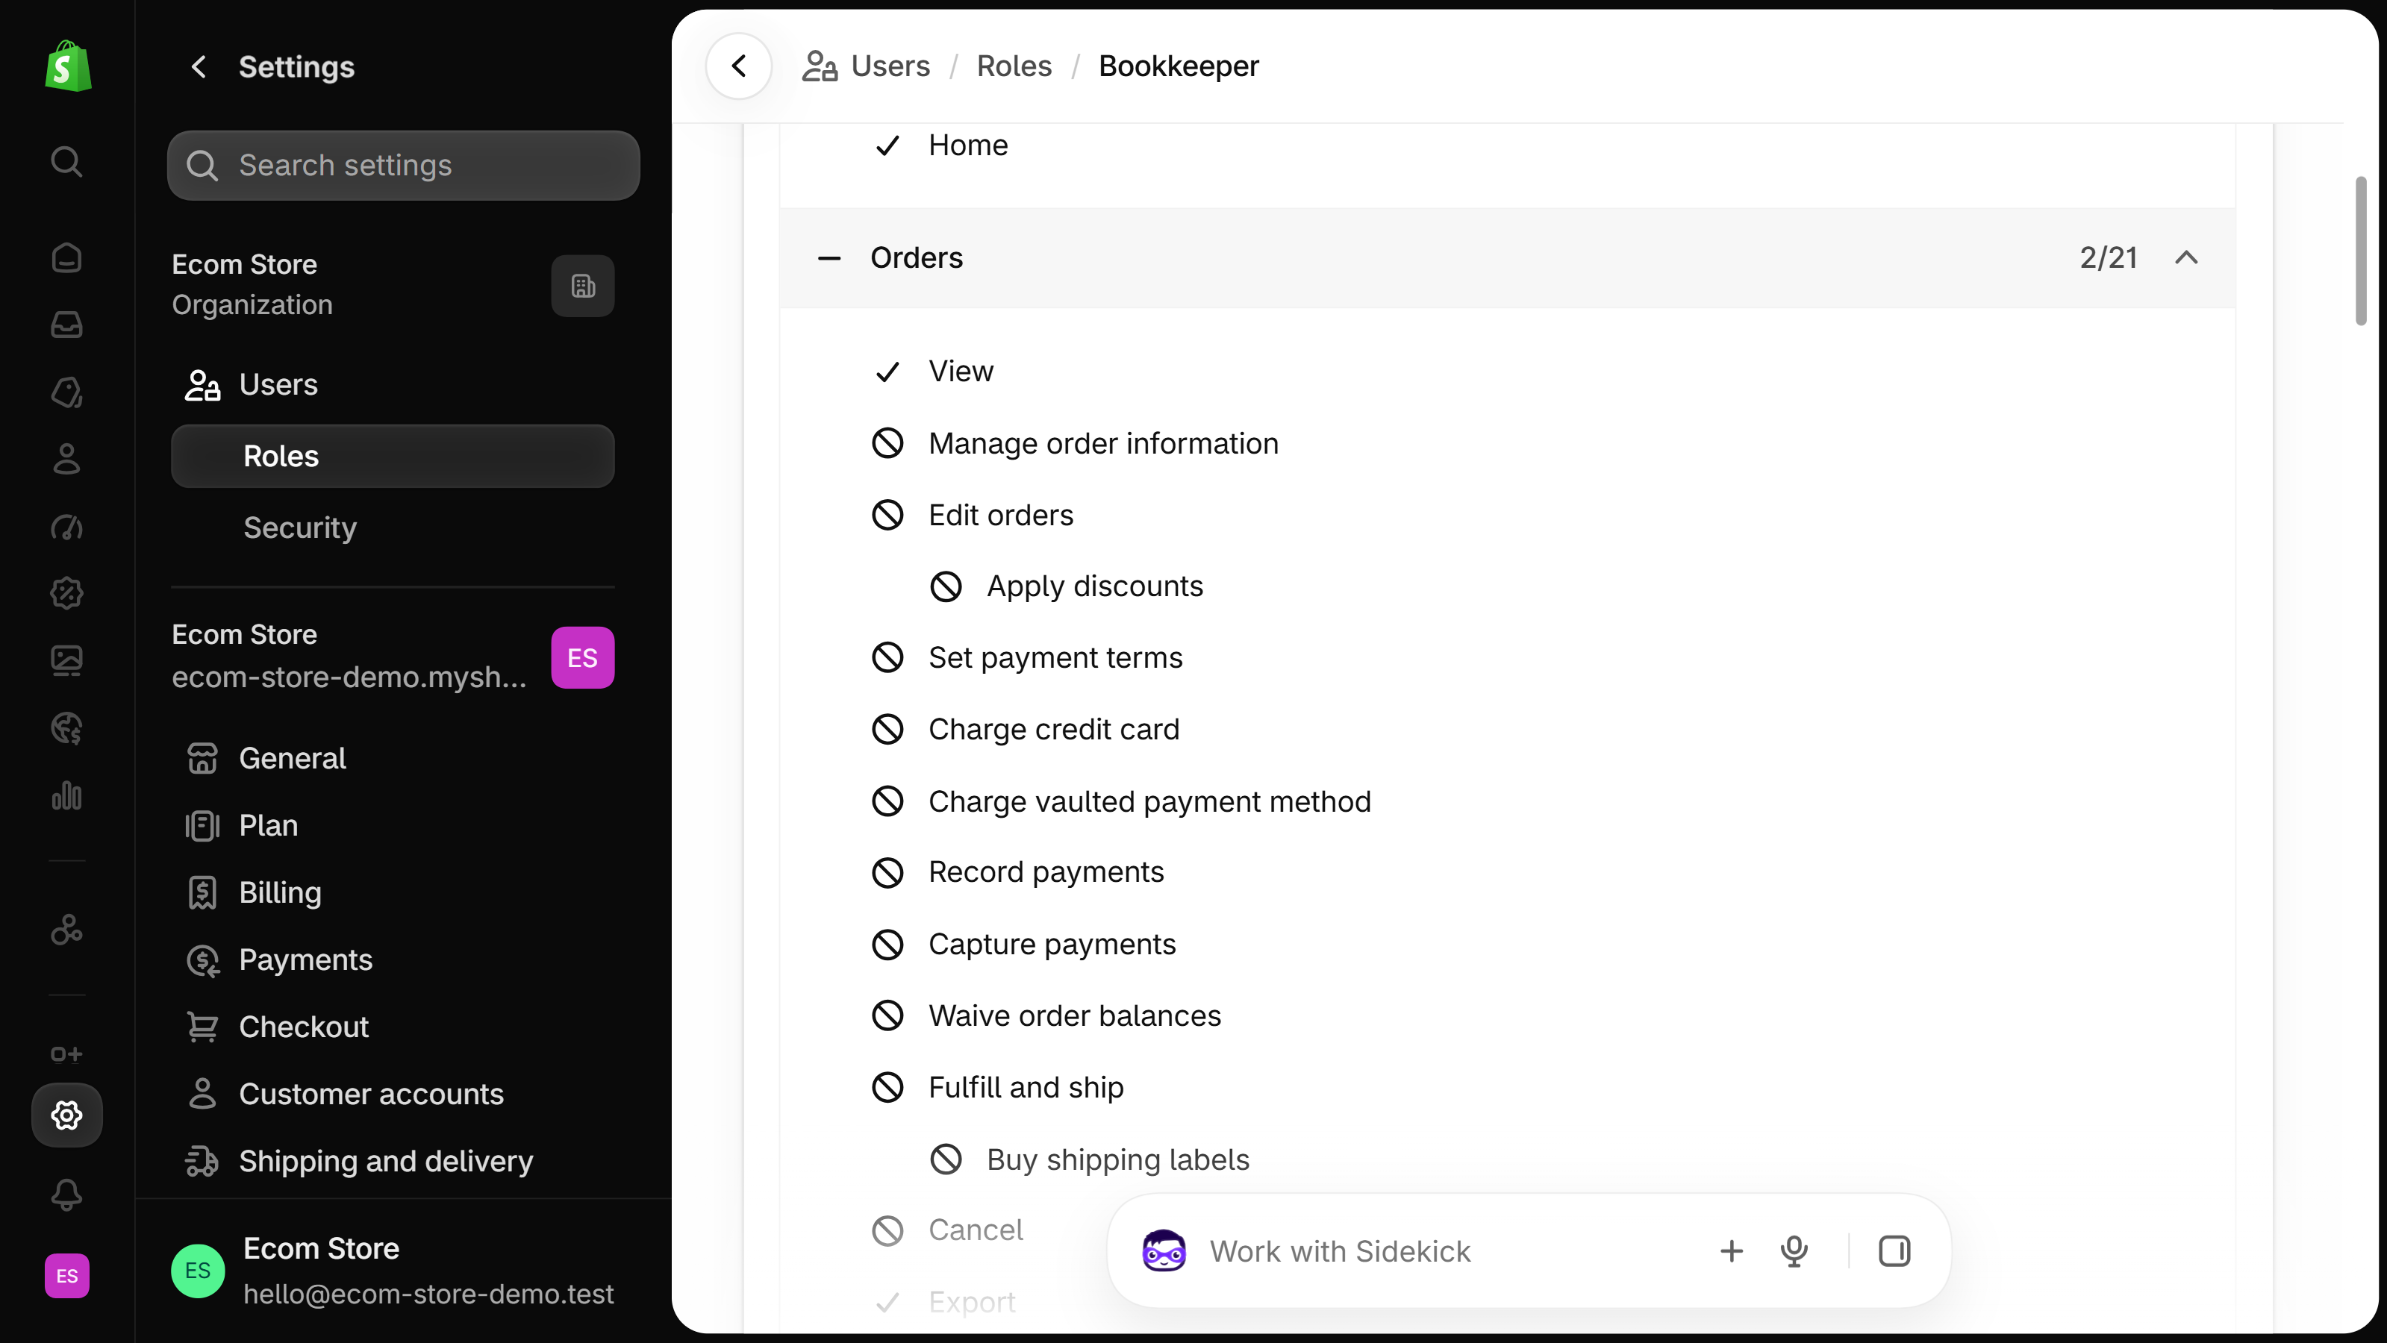
Task: Toggle the Orders View permission checkmark
Action: point(887,372)
